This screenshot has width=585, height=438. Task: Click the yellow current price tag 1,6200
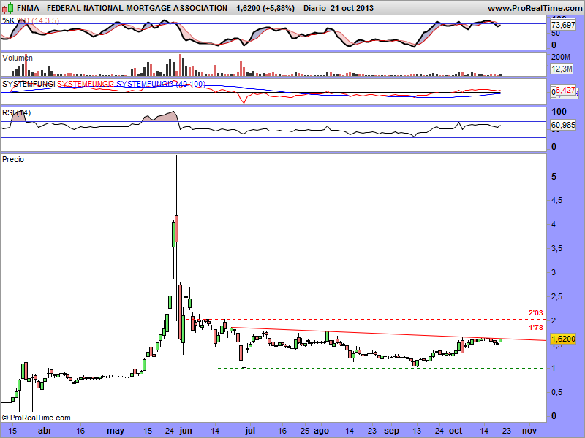(563, 339)
